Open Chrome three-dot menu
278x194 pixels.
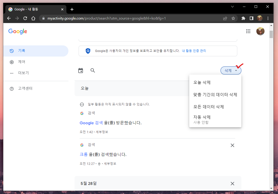pyautogui.click(x=268, y=18)
